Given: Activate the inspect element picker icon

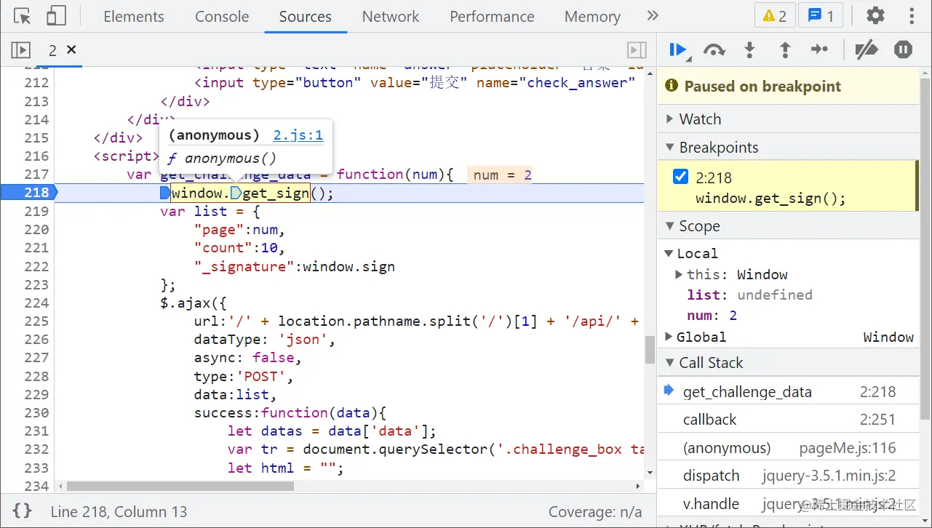Looking at the screenshot, I should (23, 16).
